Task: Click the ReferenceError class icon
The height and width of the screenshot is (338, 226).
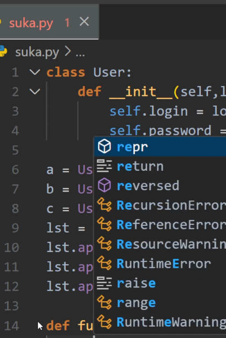Action: pyautogui.click(x=104, y=224)
